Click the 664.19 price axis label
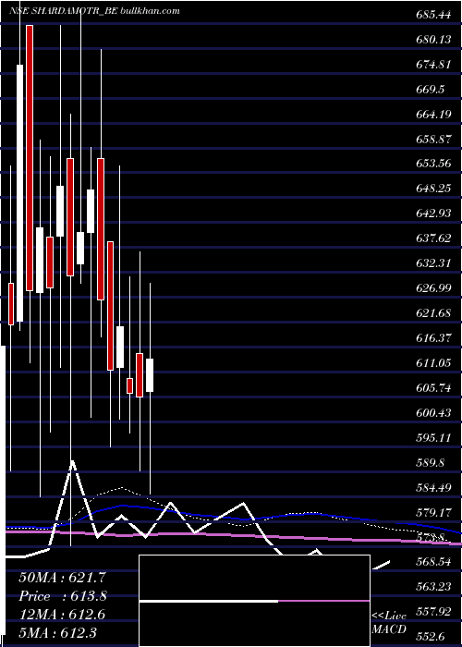This screenshot has height=647, width=462. click(x=433, y=115)
